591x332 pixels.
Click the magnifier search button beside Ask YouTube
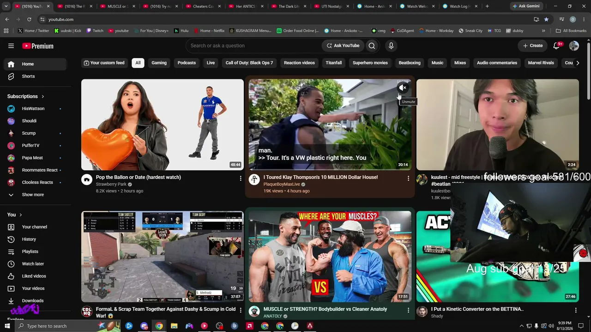372,46
